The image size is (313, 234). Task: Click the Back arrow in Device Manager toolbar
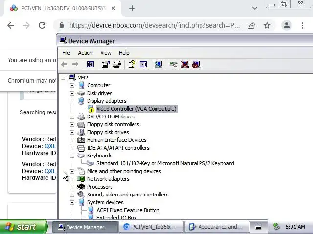click(64, 64)
